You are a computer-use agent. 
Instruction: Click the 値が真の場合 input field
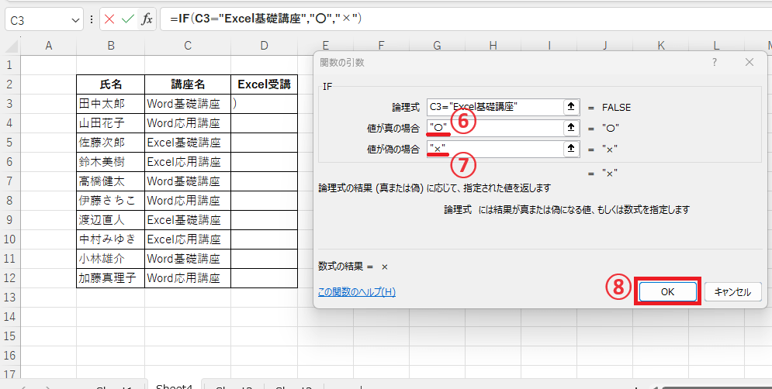(495, 128)
